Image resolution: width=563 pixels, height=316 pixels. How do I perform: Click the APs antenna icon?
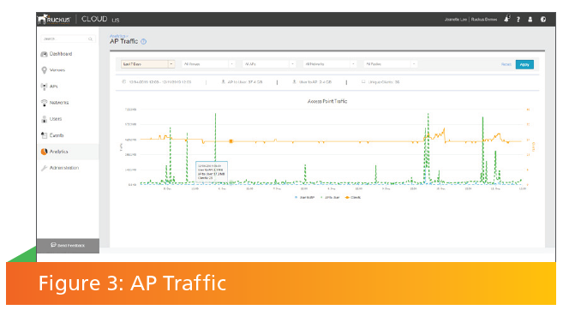[x=45, y=86]
